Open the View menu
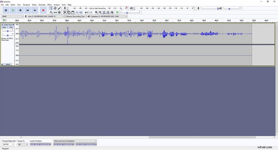Viewport: 278px width, 150px height. [x=19, y=5]
